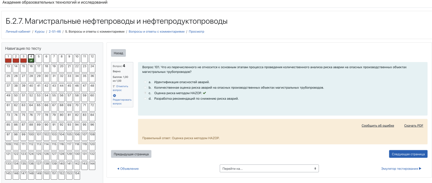Open 'Эмулятор тестирования' next activity link
The height and width of the screenshot is (183, 432).
point(401,168)
